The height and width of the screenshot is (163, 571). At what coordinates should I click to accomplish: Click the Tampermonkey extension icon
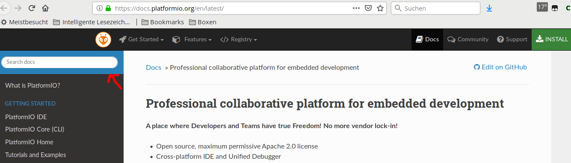[555, 8]
